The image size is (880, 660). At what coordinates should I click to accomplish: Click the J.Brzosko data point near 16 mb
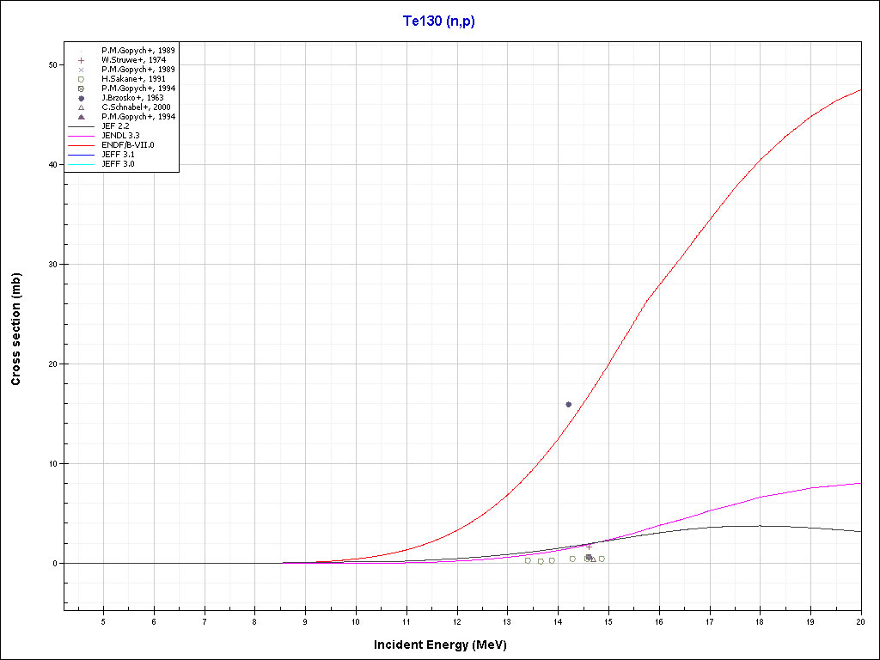(x=568, y=404)
